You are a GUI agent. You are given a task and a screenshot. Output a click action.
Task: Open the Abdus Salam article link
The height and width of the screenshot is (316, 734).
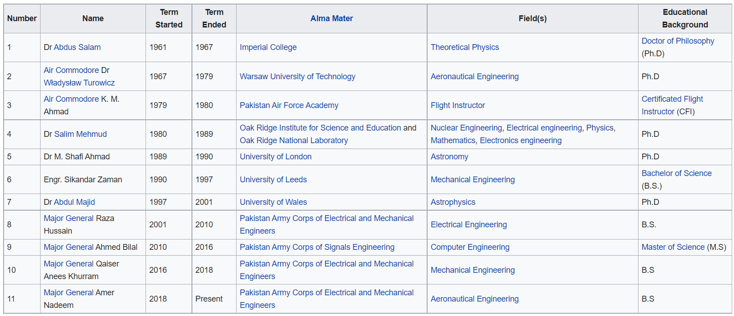click(x=77, y=47)
